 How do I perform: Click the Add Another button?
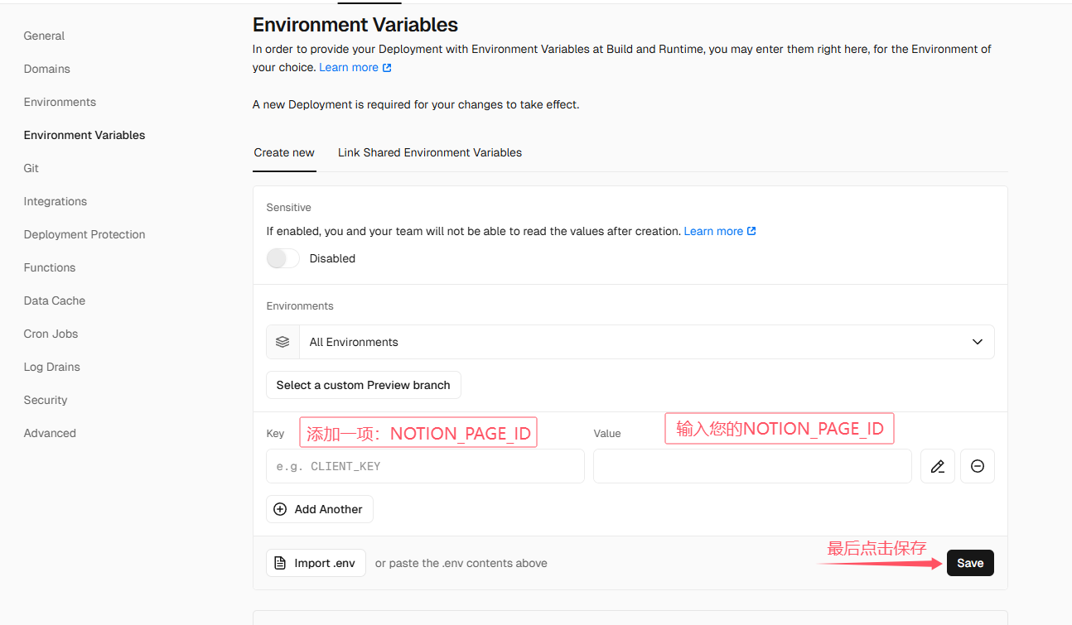[320, 509]
